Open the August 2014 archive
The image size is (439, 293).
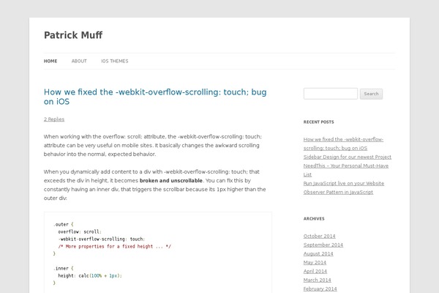pos(318,253)
